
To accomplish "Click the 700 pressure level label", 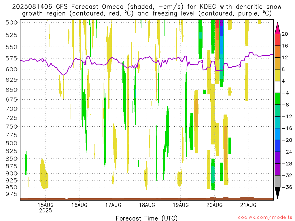I will (x=12, y=109).
